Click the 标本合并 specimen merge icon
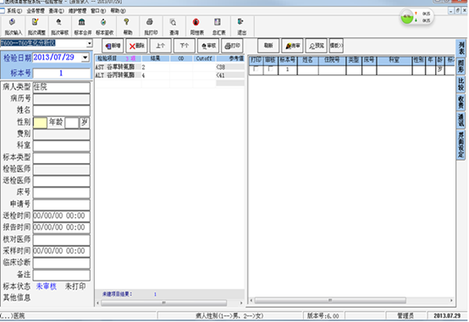The height and width of the screenshot is (322, 469). [82, 26]
